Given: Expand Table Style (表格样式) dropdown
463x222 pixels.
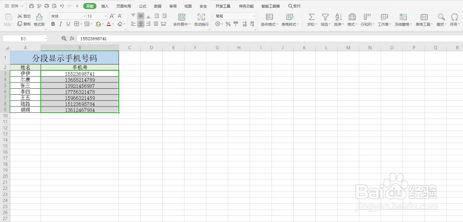Looking at the screenshot, I should point(298,24).
